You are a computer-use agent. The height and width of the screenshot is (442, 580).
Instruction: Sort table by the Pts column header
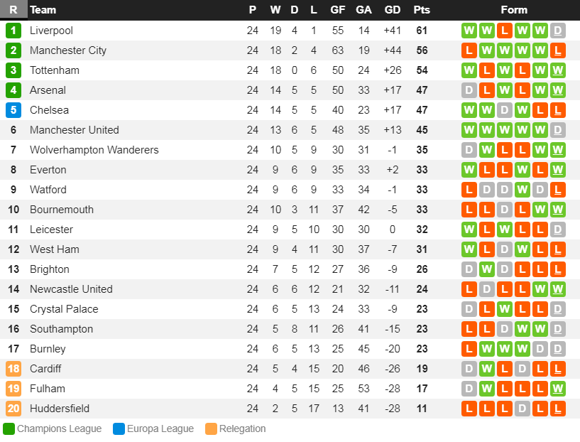(422, 10)
